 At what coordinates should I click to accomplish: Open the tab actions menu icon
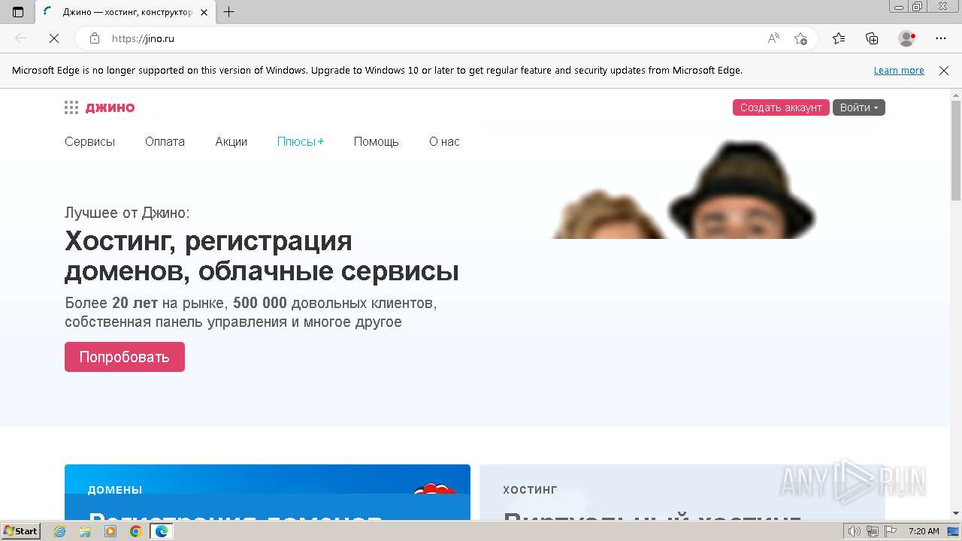18,12
